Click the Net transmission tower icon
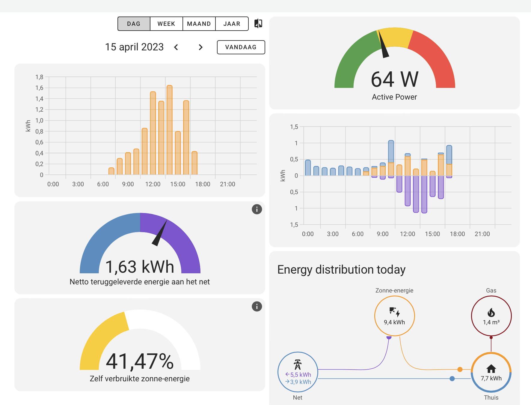 coord(298,364)
